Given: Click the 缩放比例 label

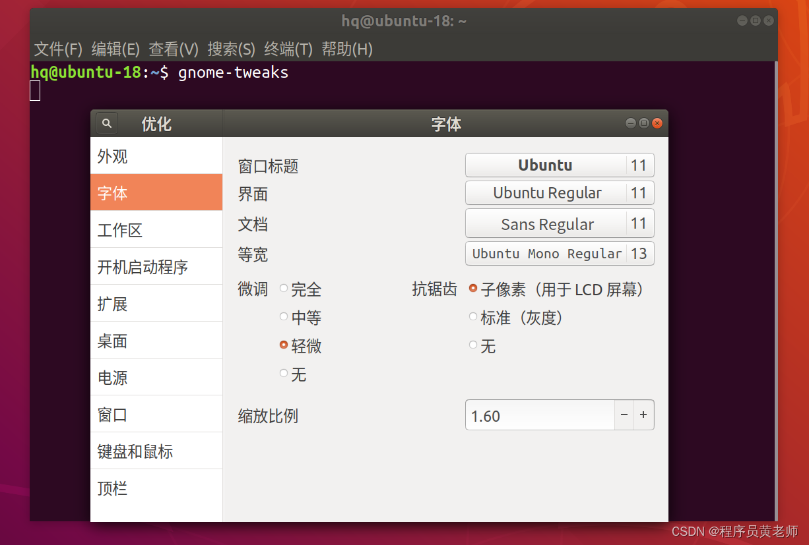Looking at the screenshot, I should click(269, 416).
